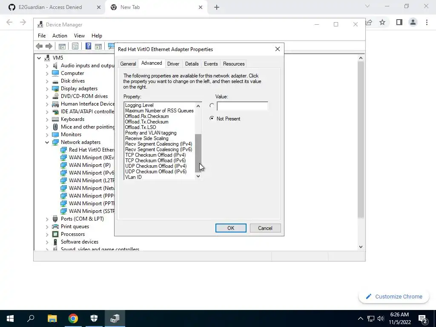Click Device Manager back arrow toolbar icon

39,46
